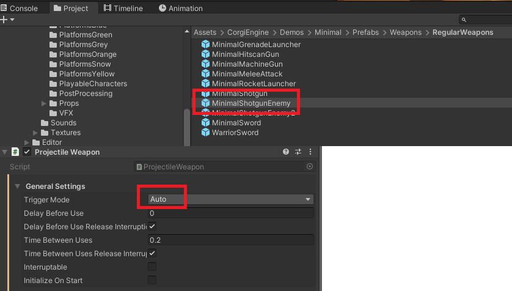Screen dimensions: 512x291
Task: Click the Timeline tab icon
Action: click(108, 8)
